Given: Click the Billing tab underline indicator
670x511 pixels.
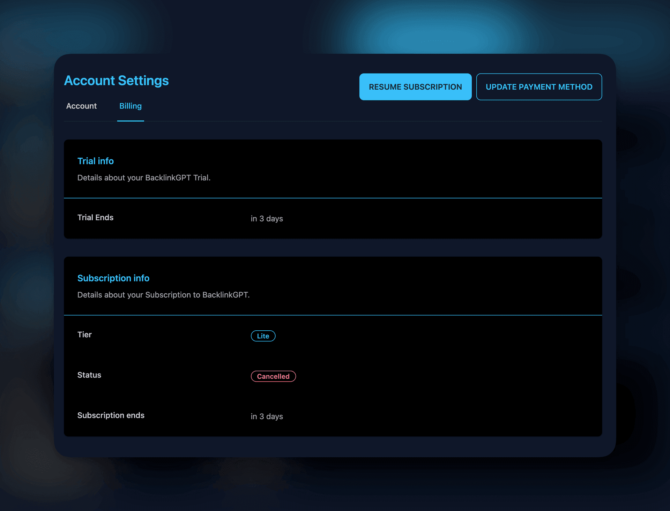Looking at the screenshot, I should [130, 121].
